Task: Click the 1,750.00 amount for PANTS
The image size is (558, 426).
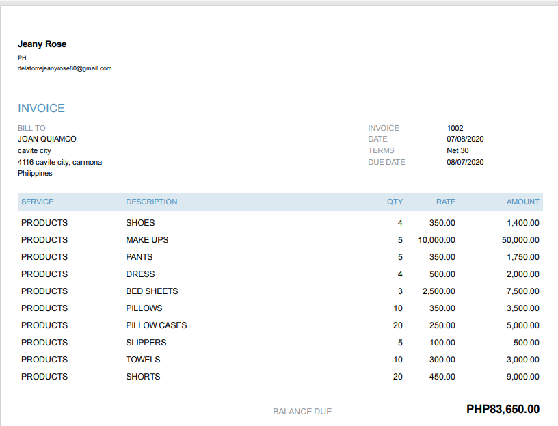Action: 523,257
